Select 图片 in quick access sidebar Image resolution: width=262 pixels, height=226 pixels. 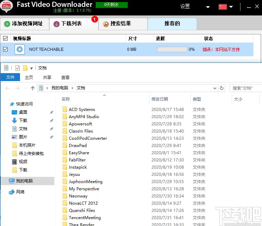point(23,137)
